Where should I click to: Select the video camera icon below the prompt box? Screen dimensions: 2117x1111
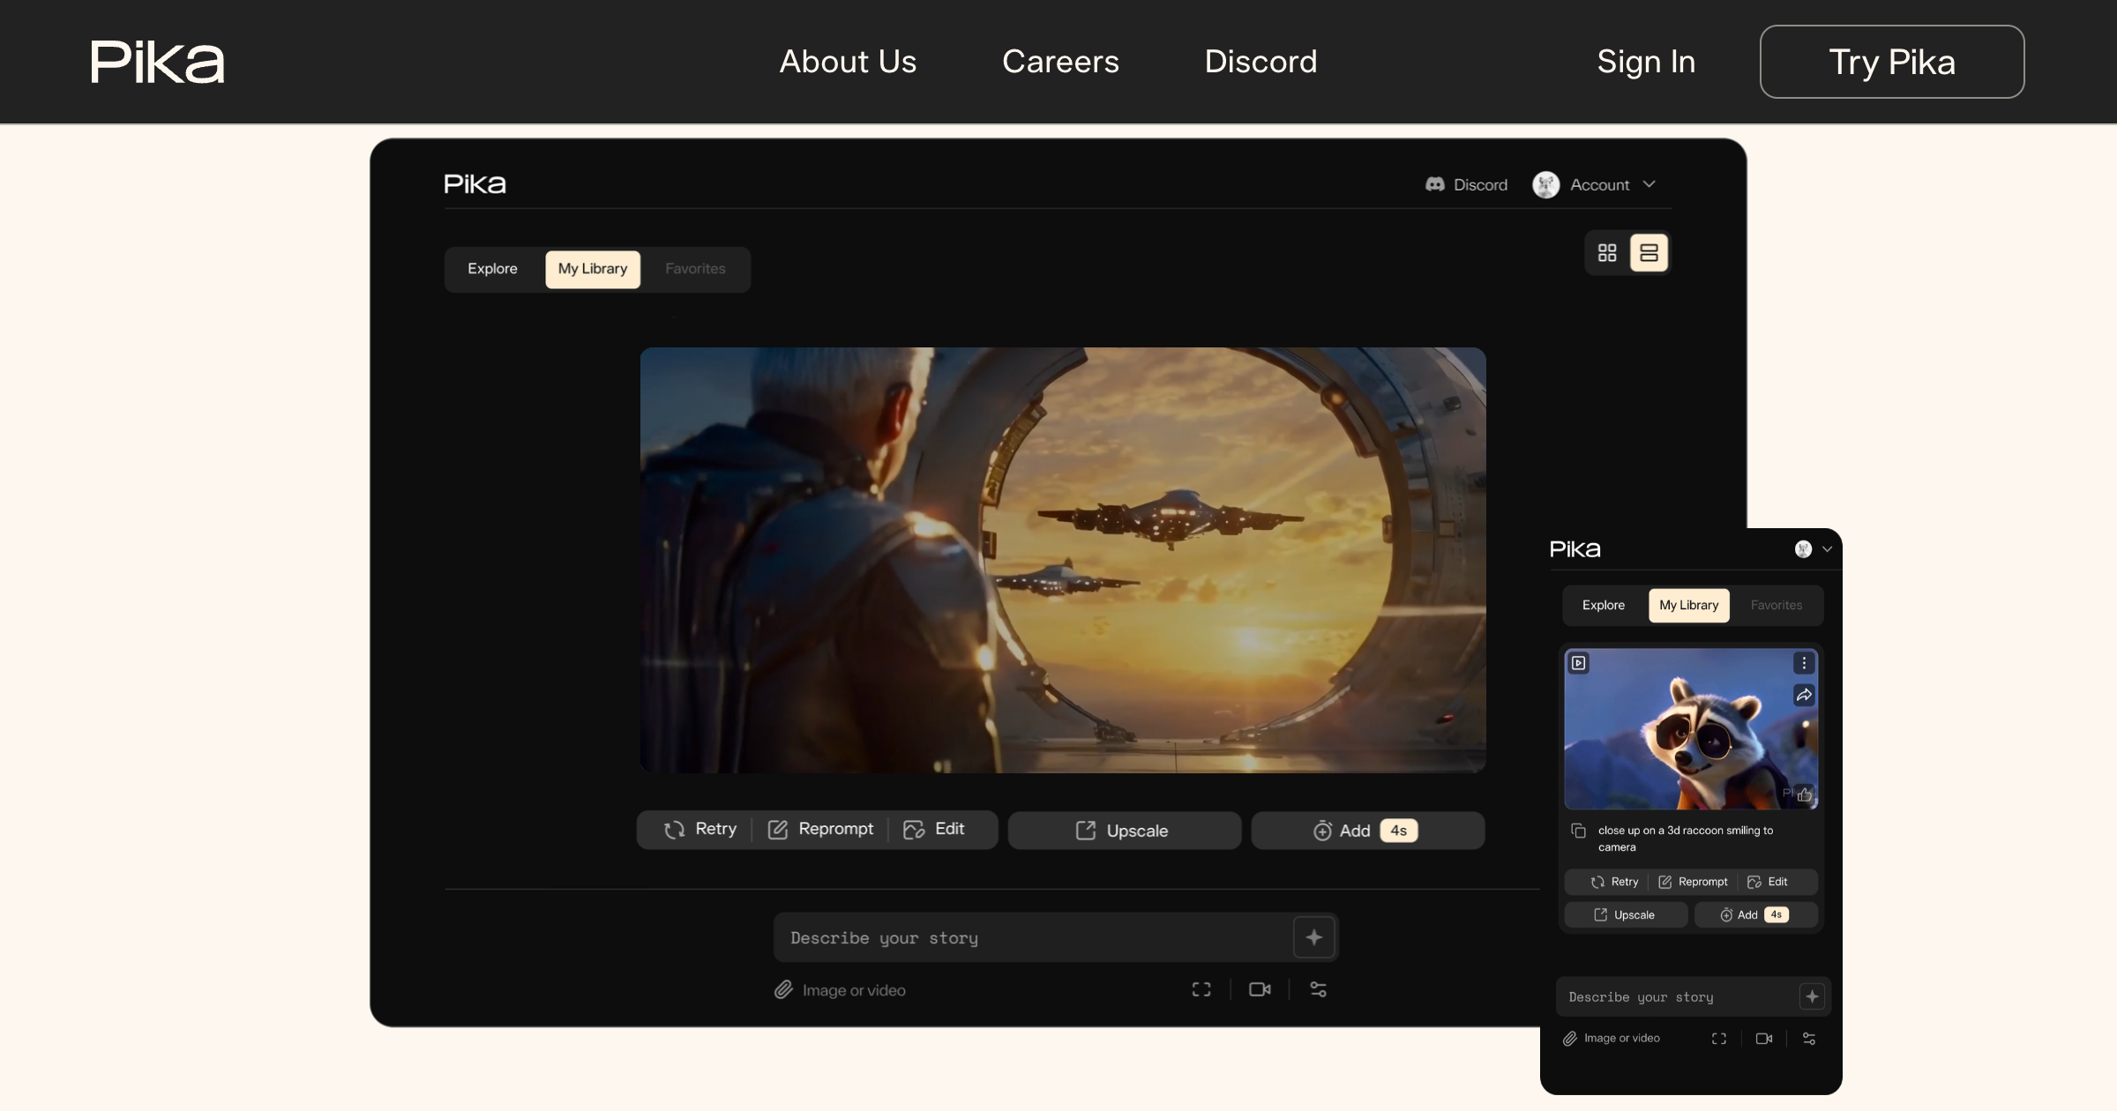coord(1259,989)
